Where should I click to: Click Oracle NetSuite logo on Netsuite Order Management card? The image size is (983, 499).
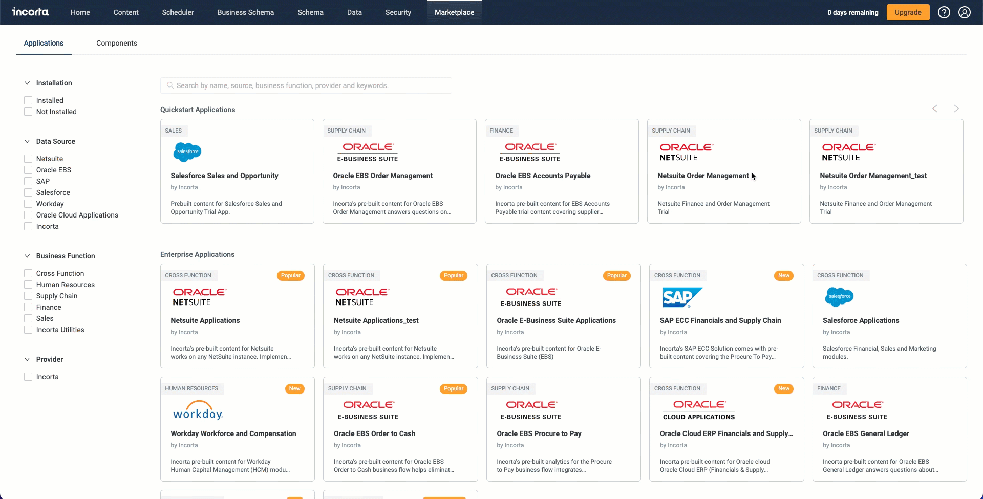687,152
